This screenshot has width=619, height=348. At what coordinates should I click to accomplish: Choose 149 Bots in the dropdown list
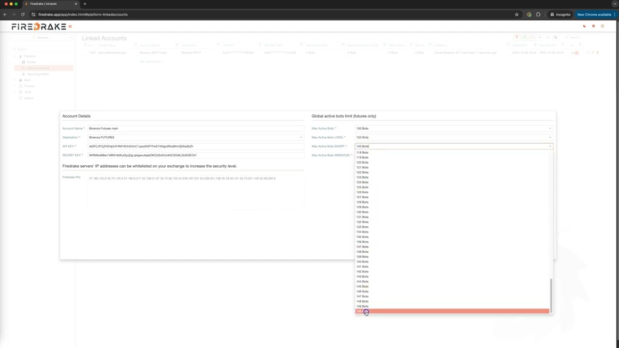point(452,306)
